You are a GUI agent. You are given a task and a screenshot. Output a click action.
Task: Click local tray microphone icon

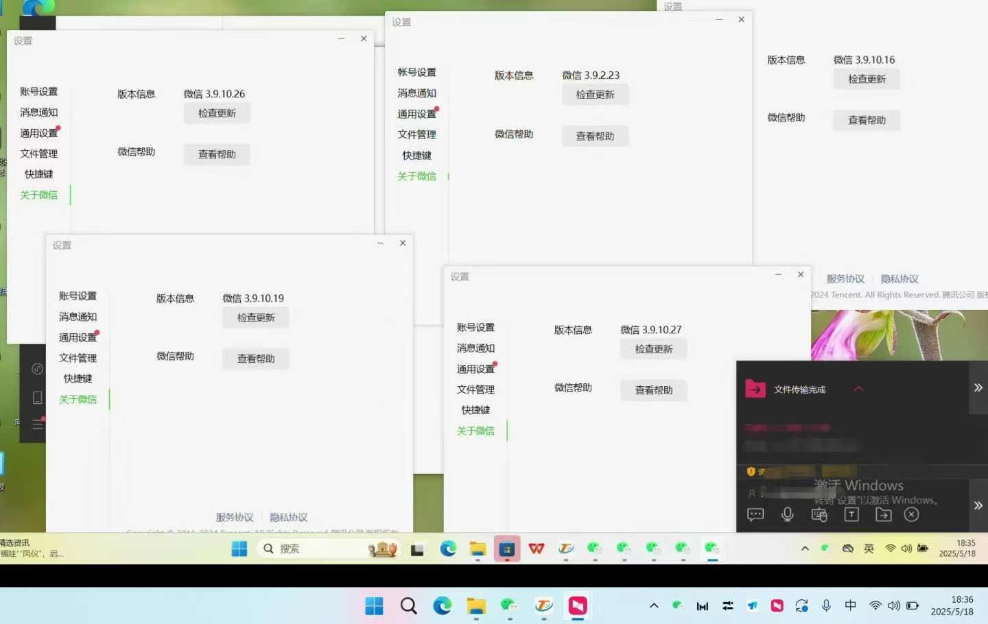[x=827, y=605]
